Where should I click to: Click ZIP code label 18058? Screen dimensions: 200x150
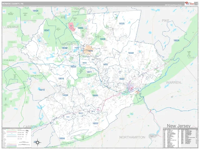pyautogui.click(x=62, y=138)
